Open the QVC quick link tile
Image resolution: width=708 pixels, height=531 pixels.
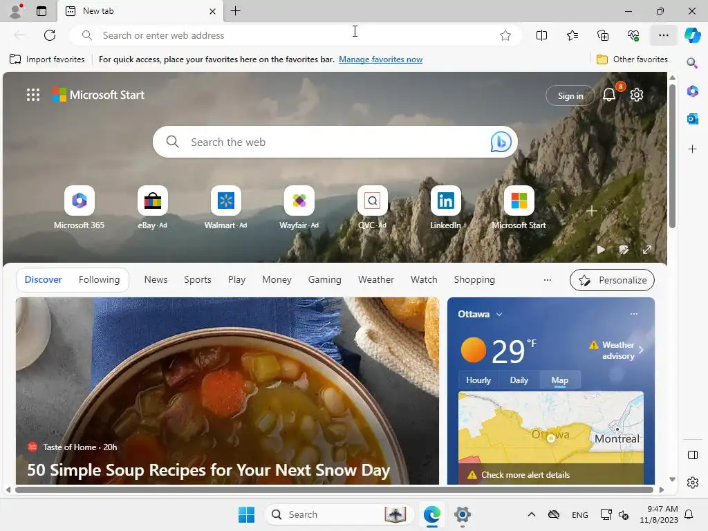tap(373, 207)
